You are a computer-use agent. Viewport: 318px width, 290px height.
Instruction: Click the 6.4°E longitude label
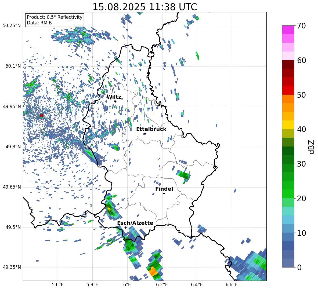point(197,285)
